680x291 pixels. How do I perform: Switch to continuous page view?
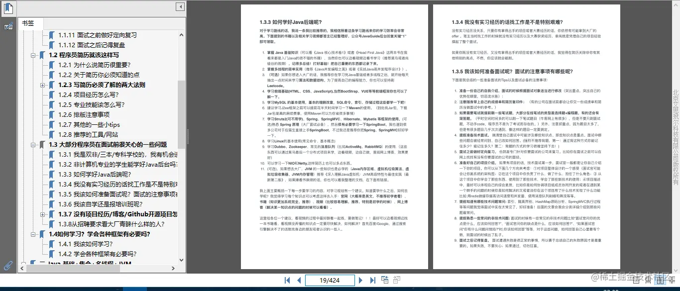click(x=649, y=281)
